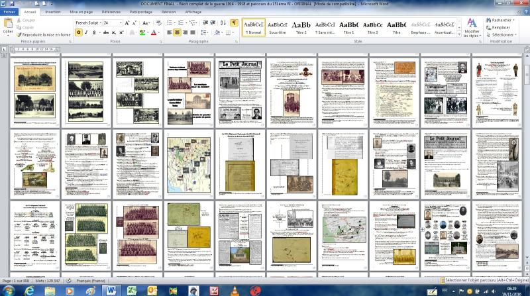Open Excel from the taskbar
Screen dimensions: 530x296
tap(132, 291)
